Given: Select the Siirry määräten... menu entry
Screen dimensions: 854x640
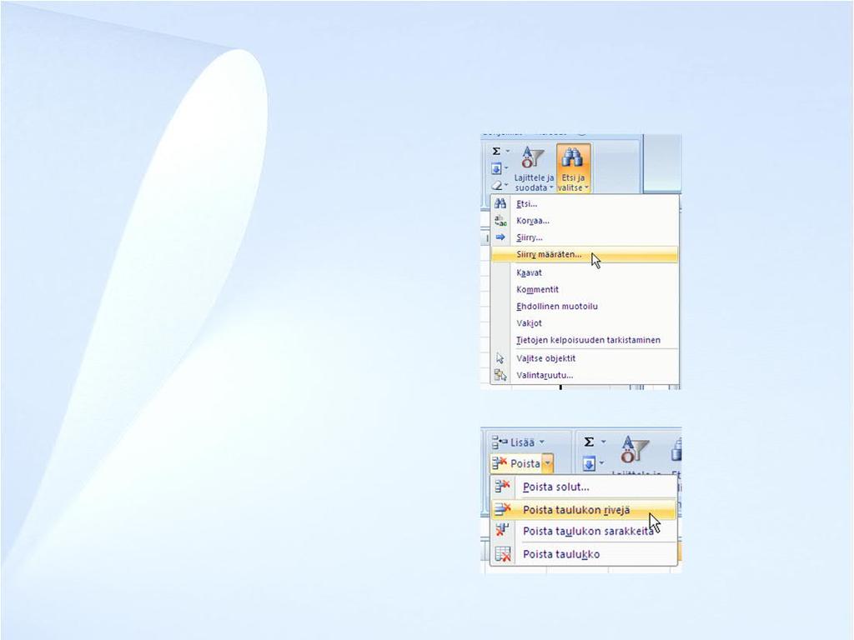Looking at the screenshot, I should [585, 254].
